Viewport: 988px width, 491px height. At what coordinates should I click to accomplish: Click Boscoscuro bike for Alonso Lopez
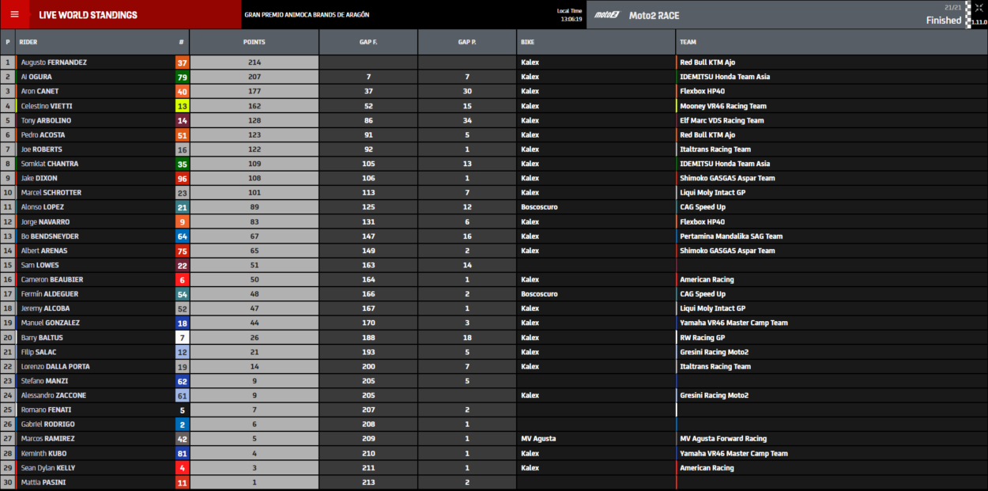point(539,207)
